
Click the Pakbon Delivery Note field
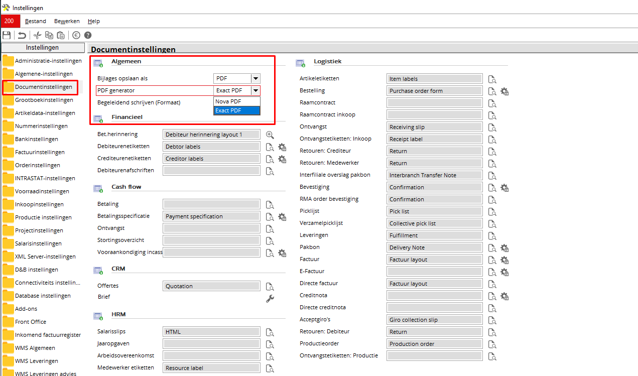point(435,247)
